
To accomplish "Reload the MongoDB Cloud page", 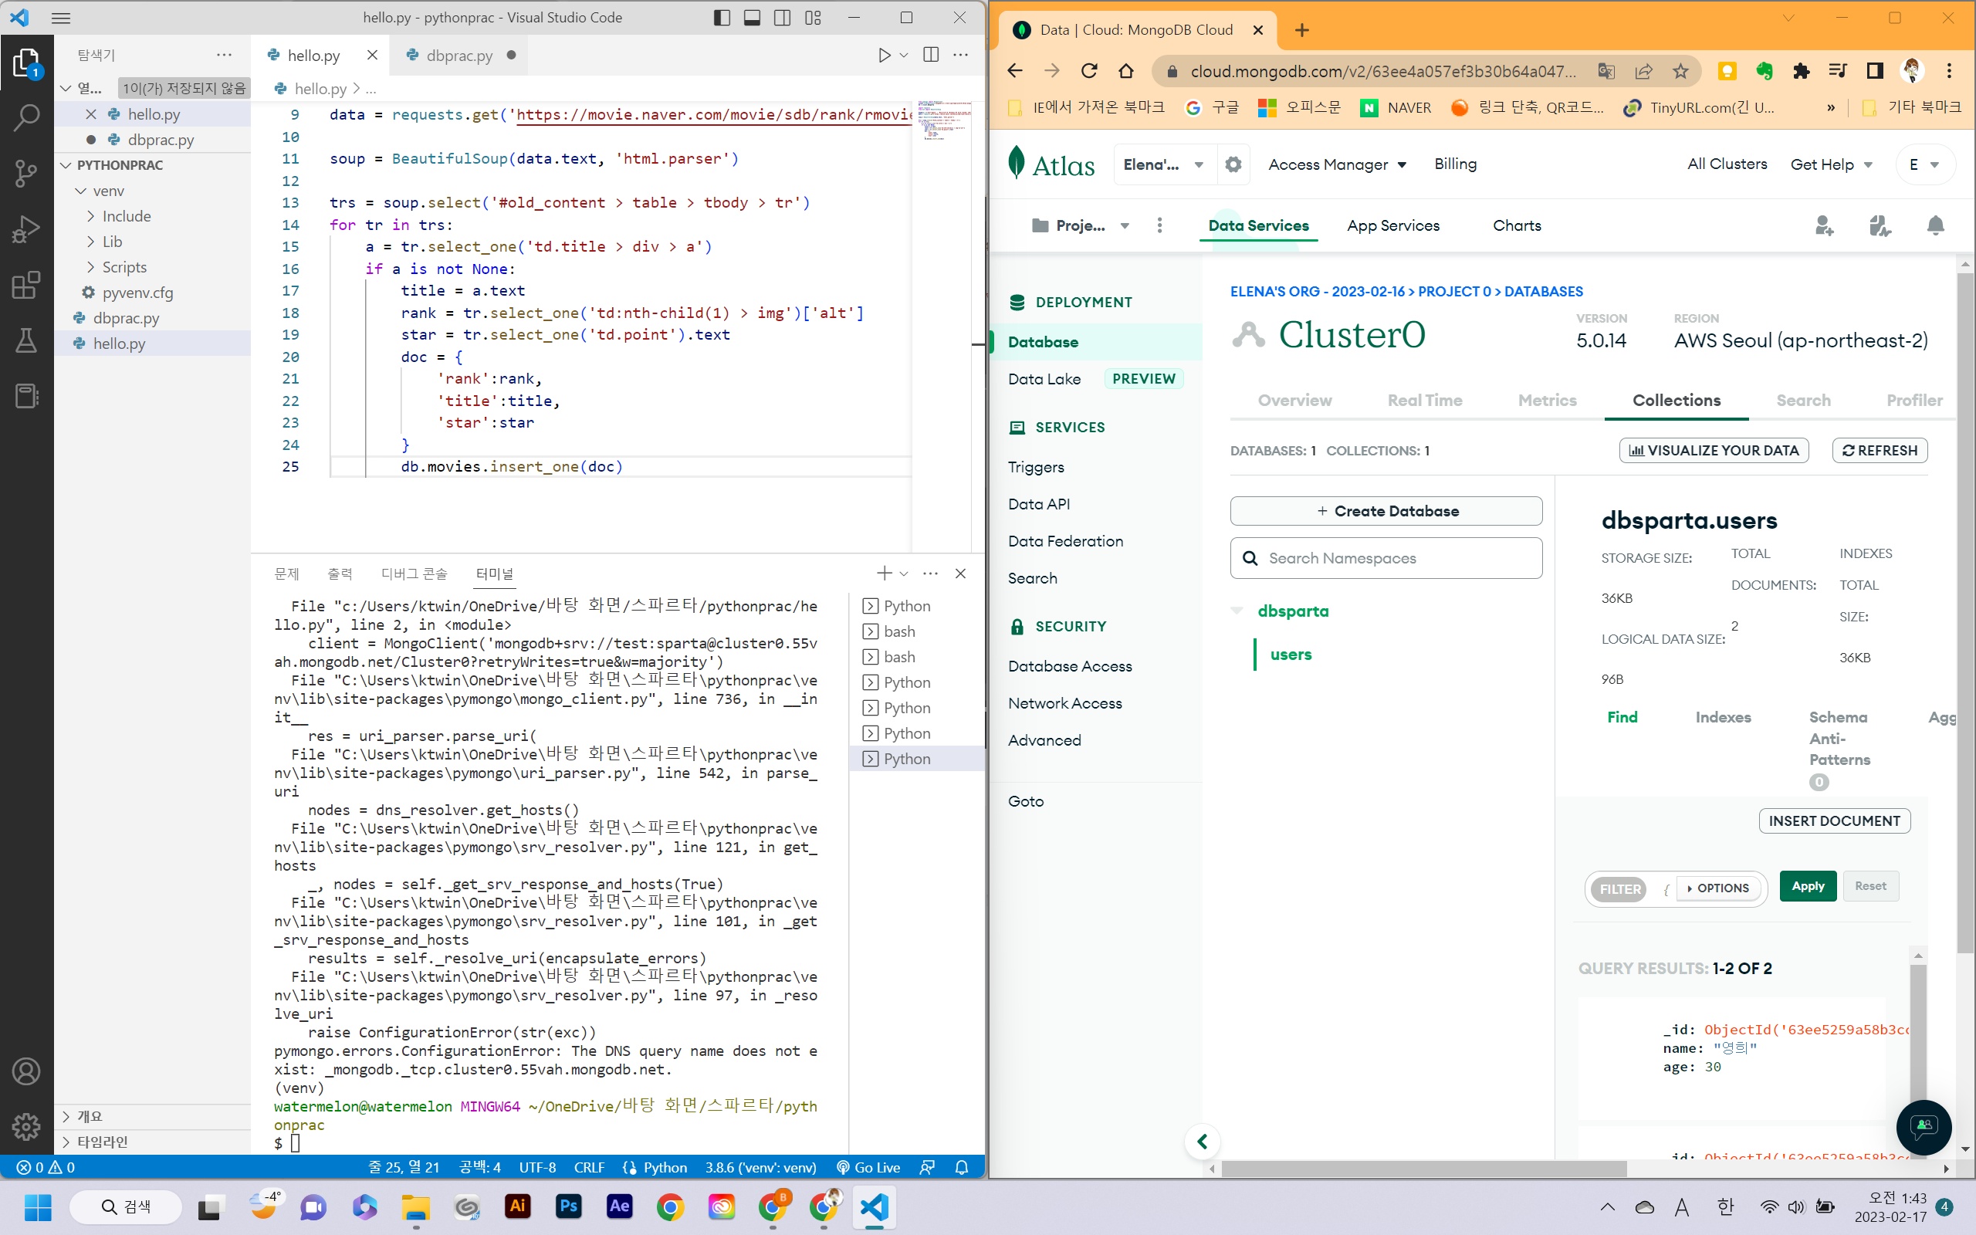I will click(1089, 71).
